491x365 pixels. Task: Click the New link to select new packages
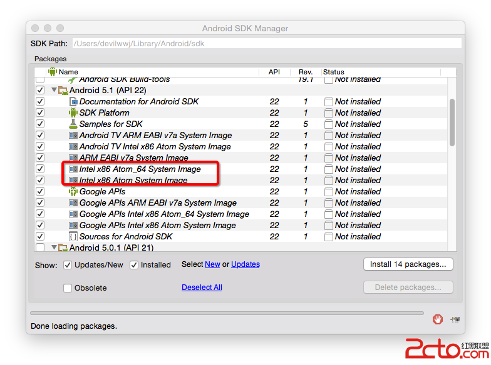click(x=212, y=264)
